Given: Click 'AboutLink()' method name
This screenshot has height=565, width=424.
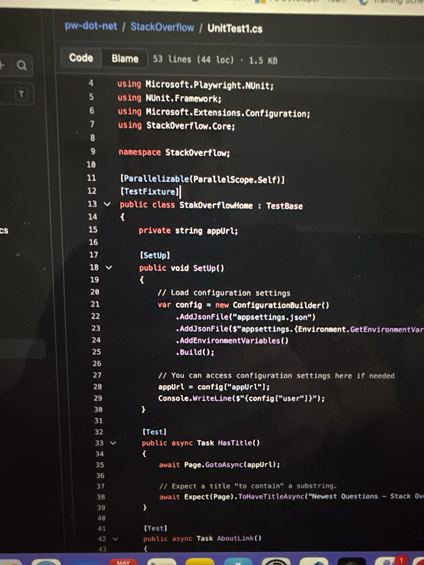Looking at the screenshot, I should tap(239, 538).
